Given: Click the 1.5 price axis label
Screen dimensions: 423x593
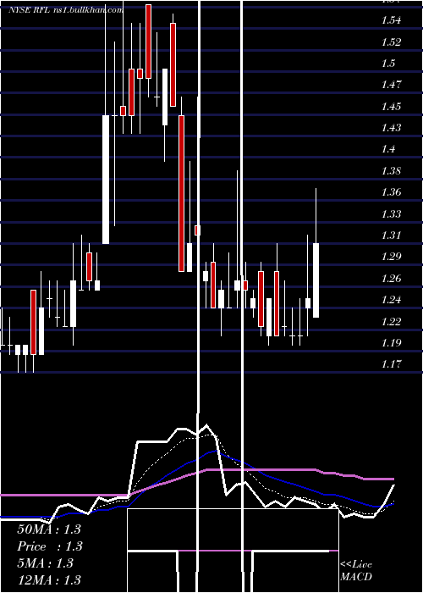Looking at the screenshot, I should tap(388, 64).
